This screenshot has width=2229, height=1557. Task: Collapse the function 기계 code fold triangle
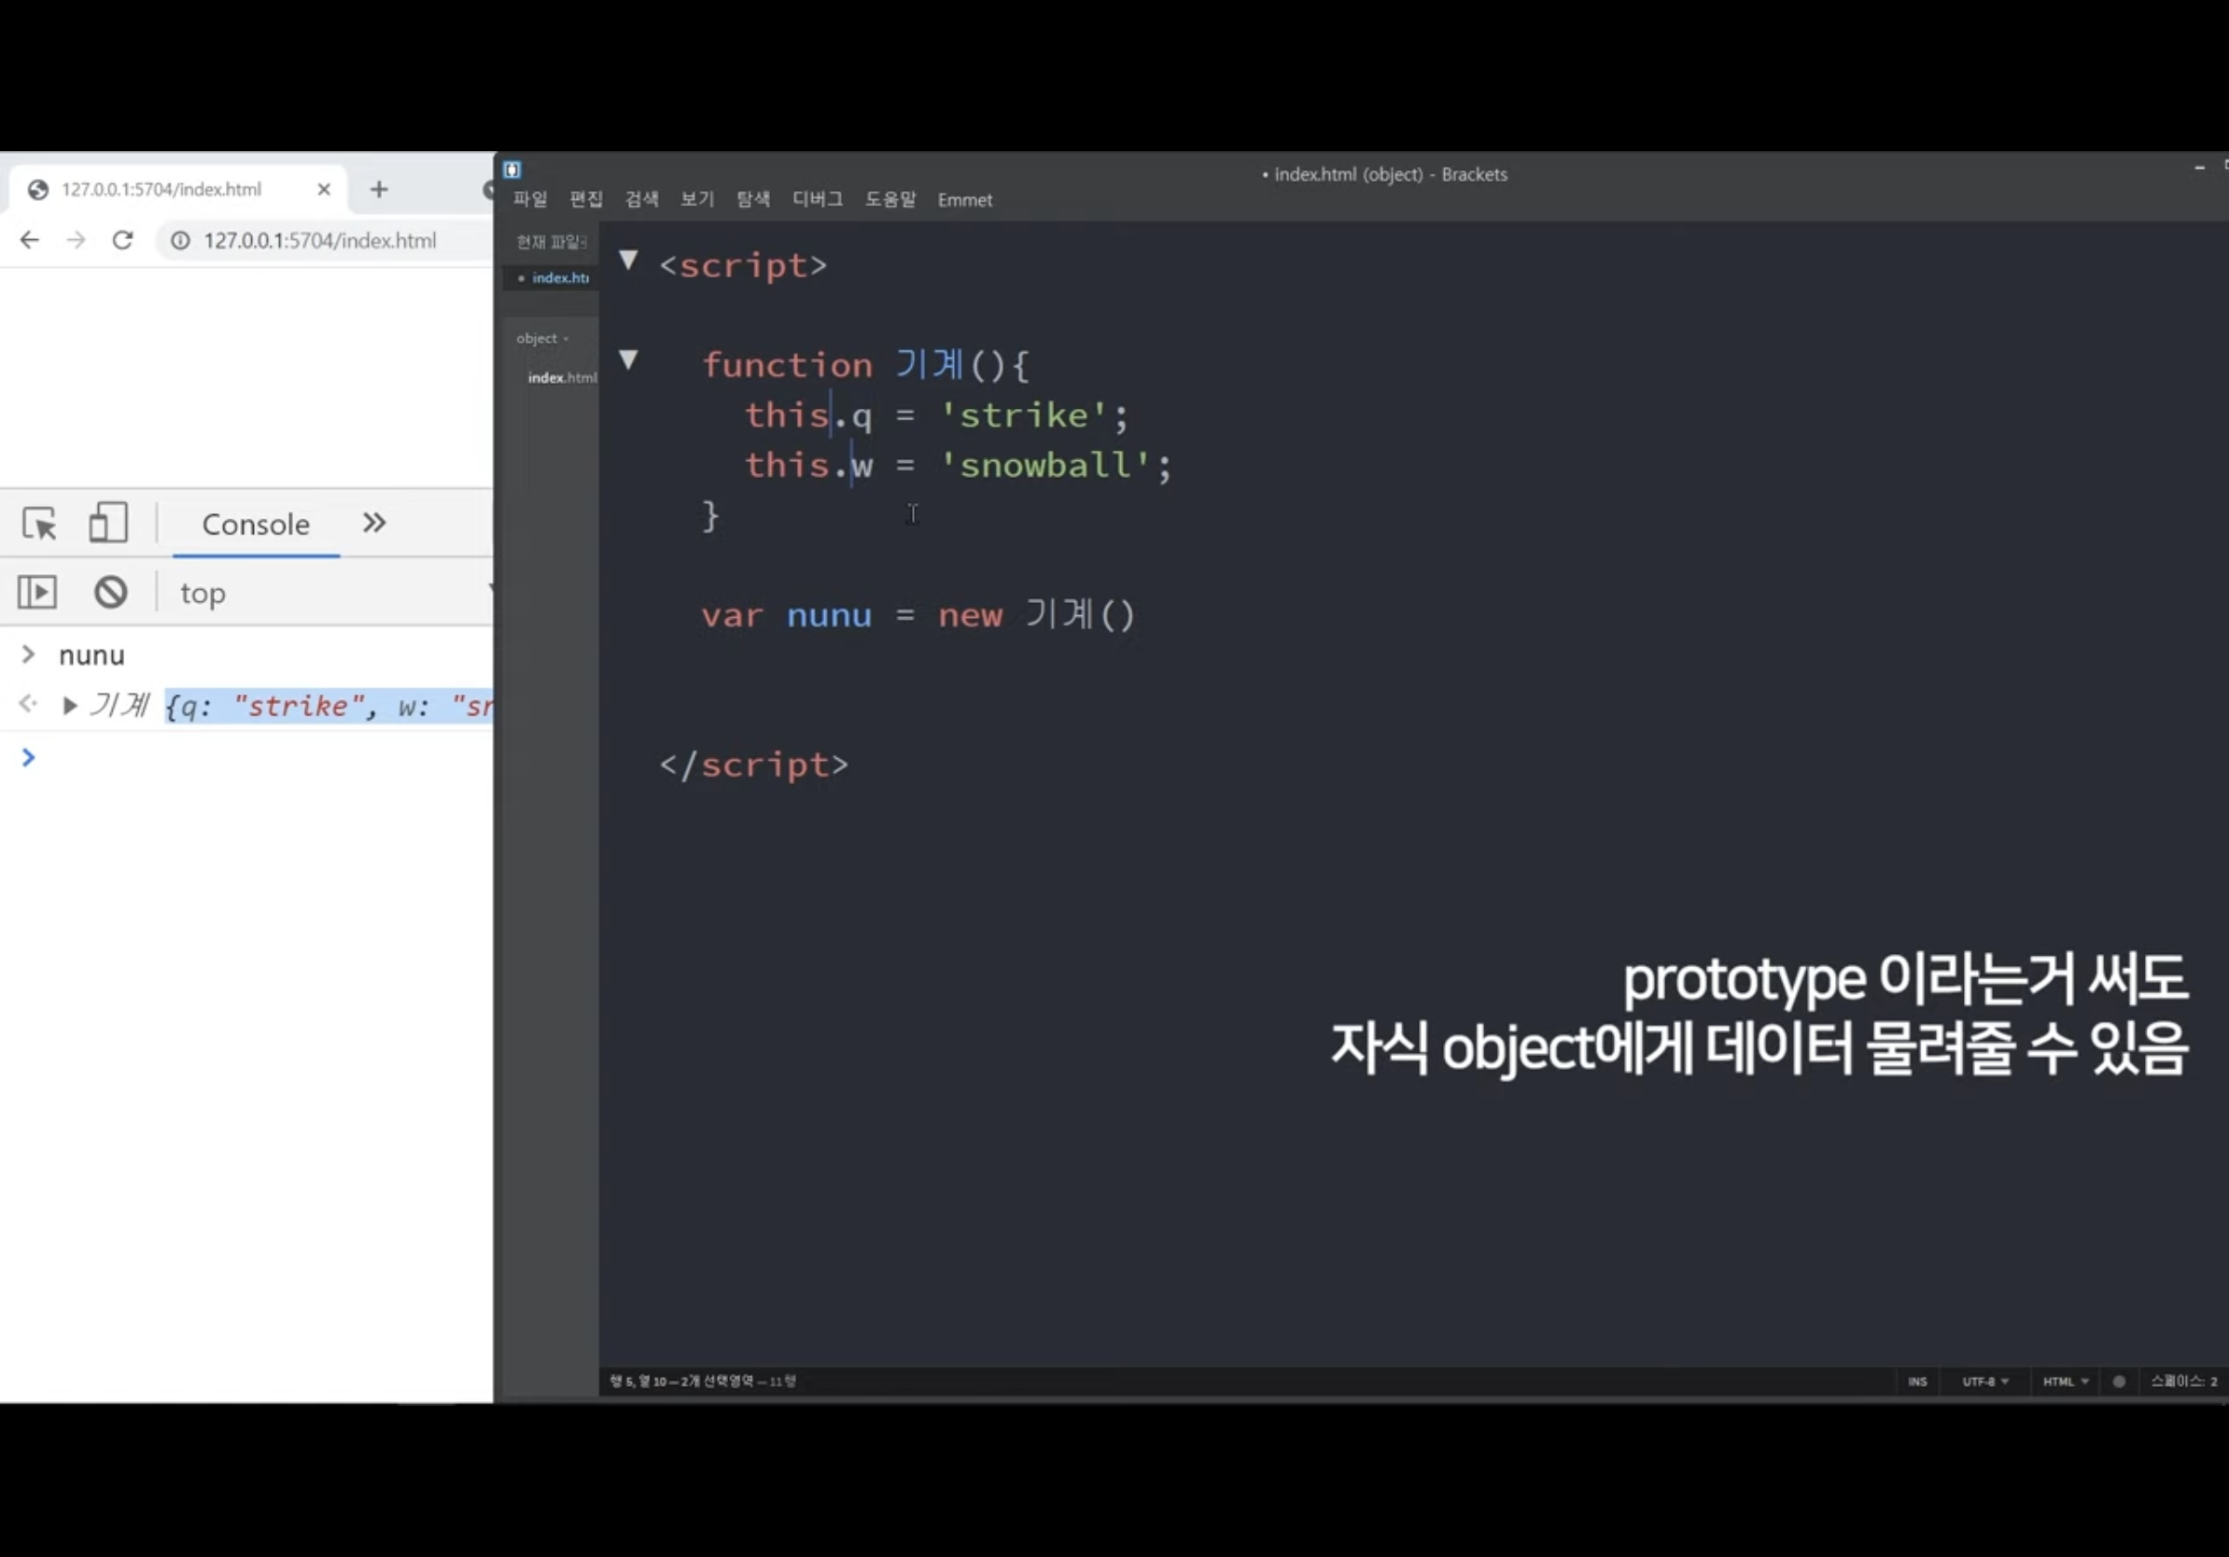click(x=628, y=360)
